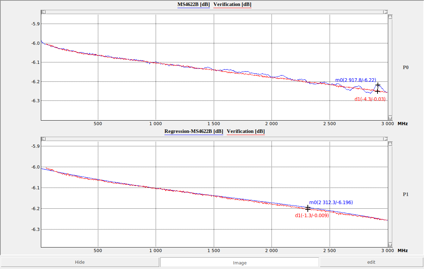Click the d1(-4.3/-0.03) marker label
424x269 pixels.
[x=370, y=99]
